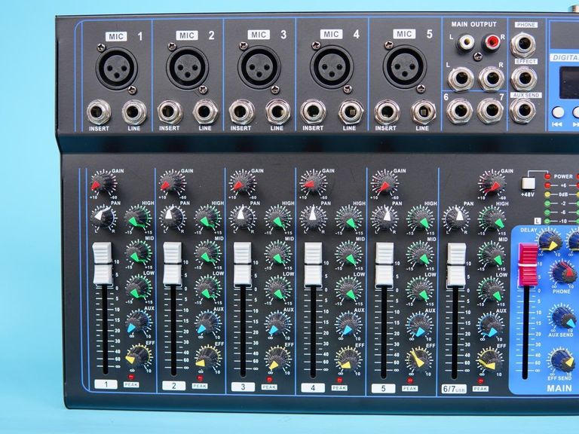Click the channel 1 GAIN knob
The image size is (579, 434).
tap(100, 183)
